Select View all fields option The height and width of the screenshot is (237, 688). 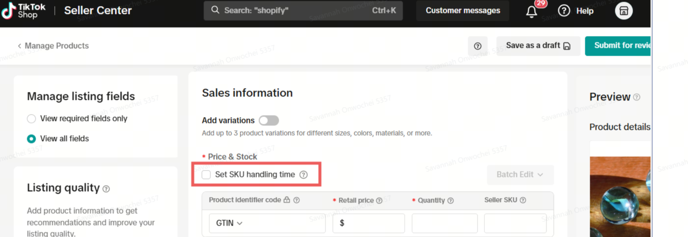31,139
